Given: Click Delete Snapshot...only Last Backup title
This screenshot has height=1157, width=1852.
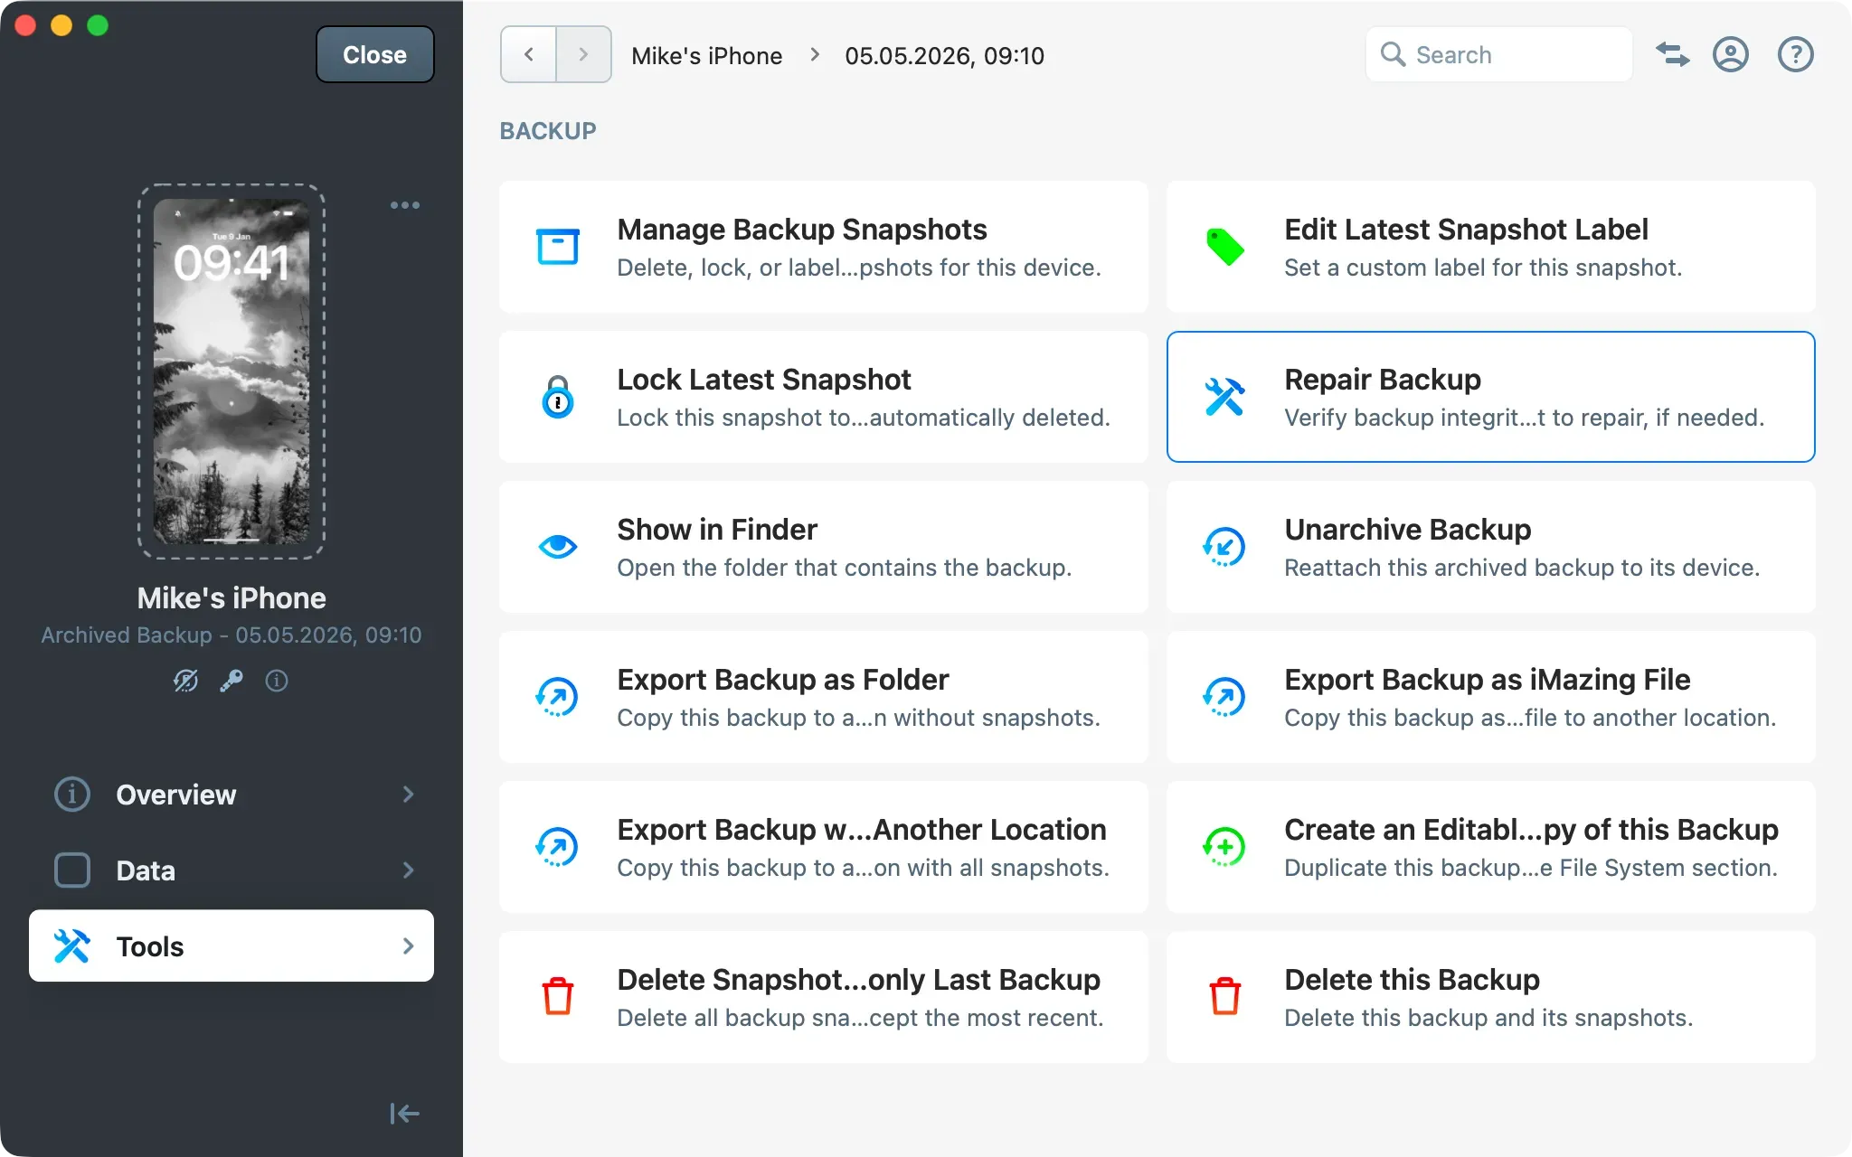Looking at the screenshot, I should click(x=858, y=980).
